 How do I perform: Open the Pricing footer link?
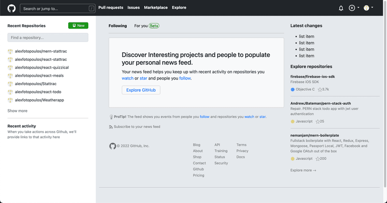(x=199, y=175)
